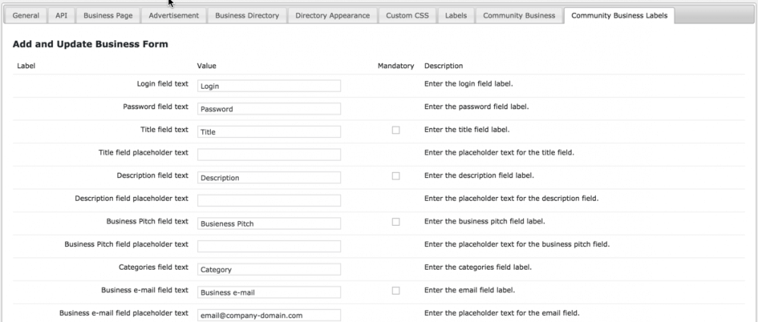Select the Community Business tab
The image size is (758, 322).
pyautogui.click(x=518, y=15)
